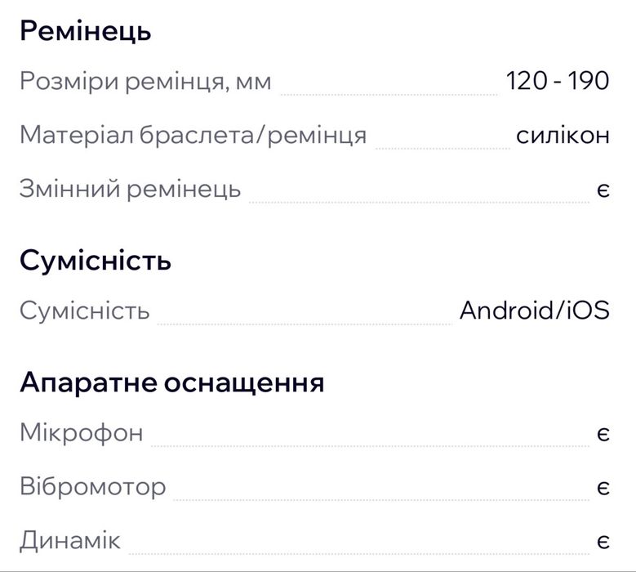Click the силікон material value
The height and width of the screenshot is (572, 636).
click(x=563, y=135)
